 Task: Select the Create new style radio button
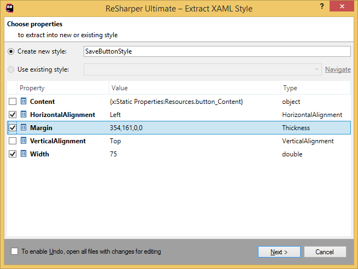click(11, 51)
